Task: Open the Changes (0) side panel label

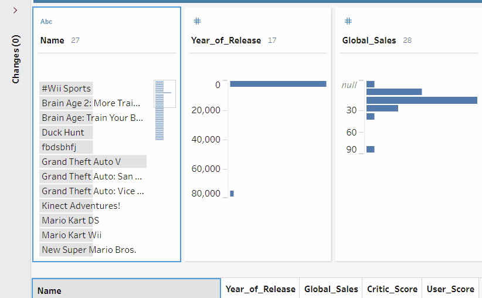Action: [16, 59]
